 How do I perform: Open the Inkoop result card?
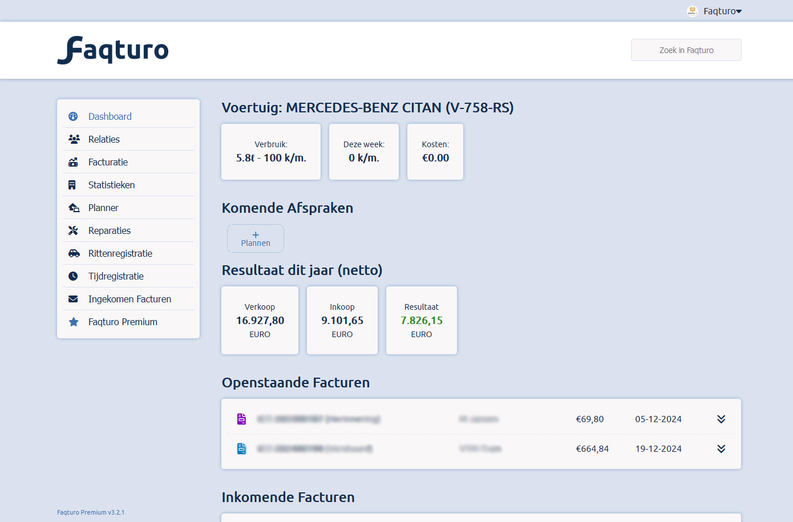(x=342, y=320)
